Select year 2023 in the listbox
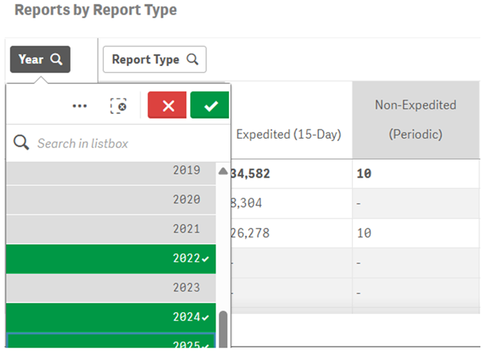This screenshot has height=352, width=484. 109,288
